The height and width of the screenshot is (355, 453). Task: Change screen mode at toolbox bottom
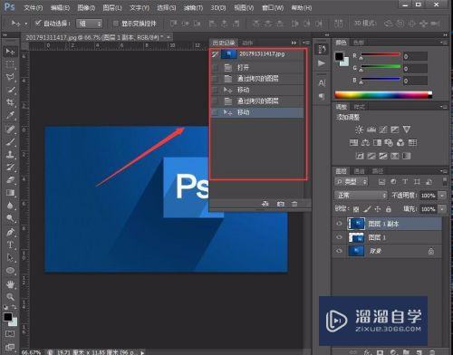pos(10,347)
